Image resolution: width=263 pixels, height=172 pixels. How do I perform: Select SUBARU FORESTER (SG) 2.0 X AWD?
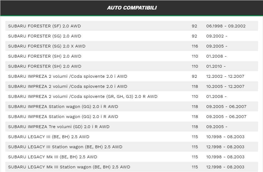131,46
